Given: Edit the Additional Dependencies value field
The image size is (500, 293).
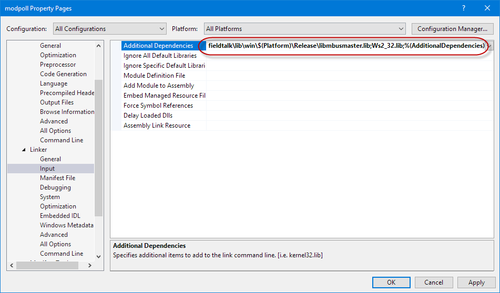Looking at the screenshot, I should coord(346,46).
